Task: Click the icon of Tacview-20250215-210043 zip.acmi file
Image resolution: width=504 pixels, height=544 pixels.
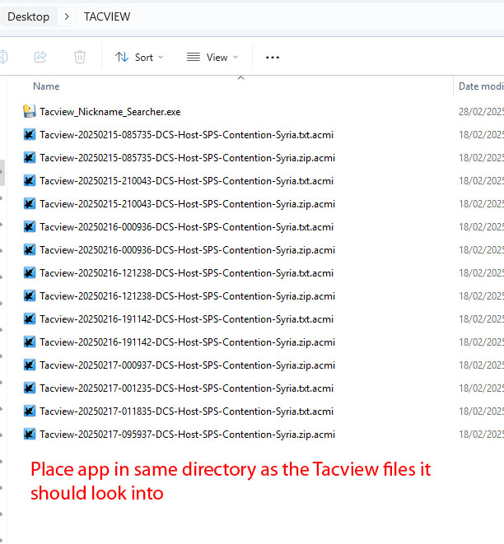Action: tap(30, 204)
